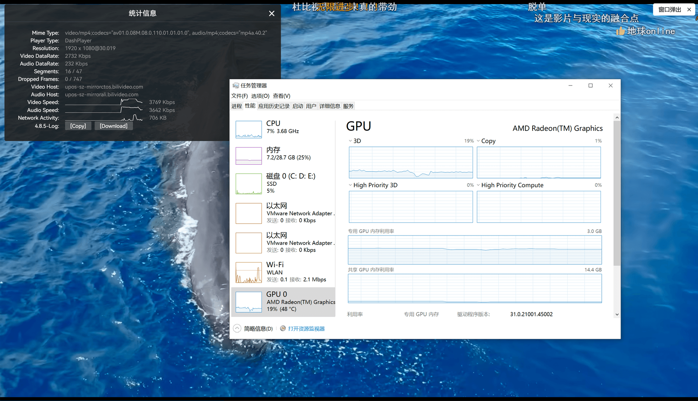Click the Copy engine usage graph
This screenshot has width=698, height=401.
click(539, 162)
